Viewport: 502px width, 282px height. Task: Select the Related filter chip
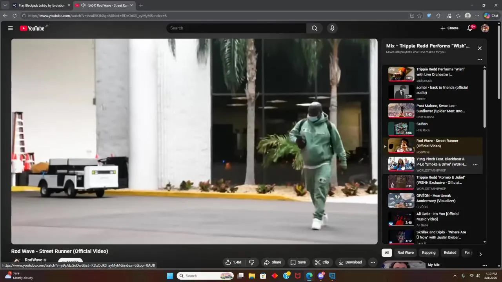(x=450, y=253)
